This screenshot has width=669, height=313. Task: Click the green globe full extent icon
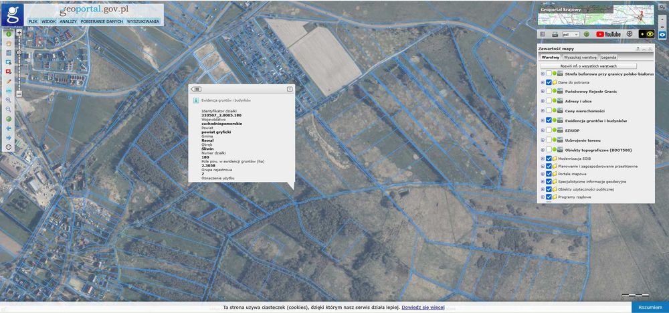pyautogui.click(x=9, y=119)
